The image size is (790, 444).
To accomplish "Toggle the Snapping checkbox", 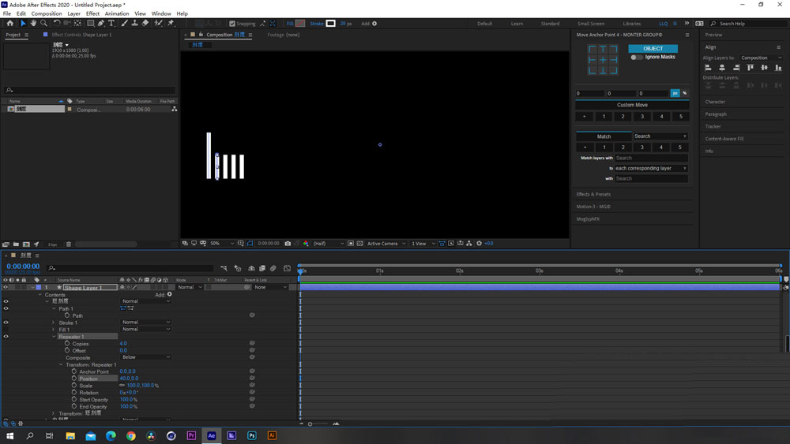I will [232, 24].
